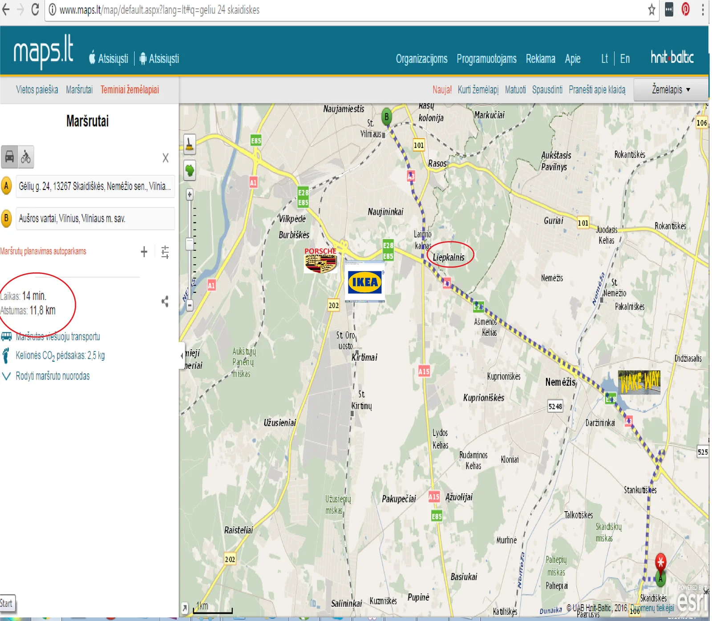This screenshot has width=712, height=621.
Task: Click the map zoom slider handle
Action: click(190, 244)
